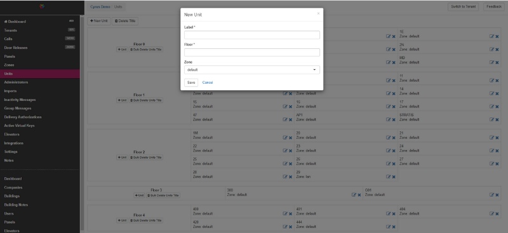Delete unit 1E with its X icon
Screen dimensions: 508x233
[497, 36]
